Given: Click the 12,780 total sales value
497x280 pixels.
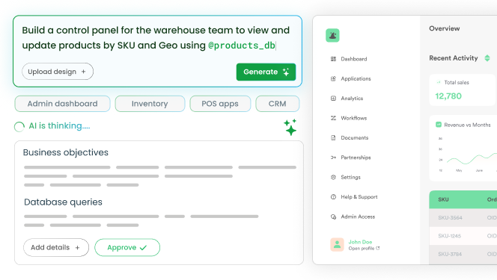Looking at the screenshot, I should click(x=448, y=96).
